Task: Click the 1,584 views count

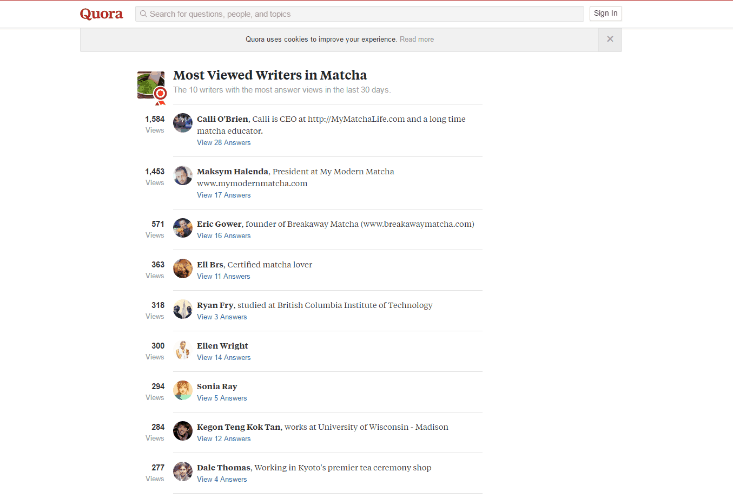Action: point(155,119)
